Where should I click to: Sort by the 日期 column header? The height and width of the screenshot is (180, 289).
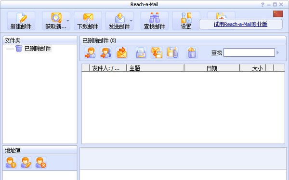point(212,68)
